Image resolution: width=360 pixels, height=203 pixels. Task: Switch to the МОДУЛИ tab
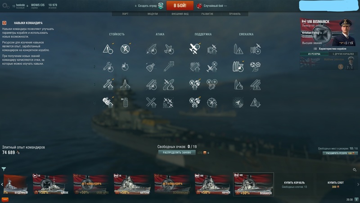point(153,14)
